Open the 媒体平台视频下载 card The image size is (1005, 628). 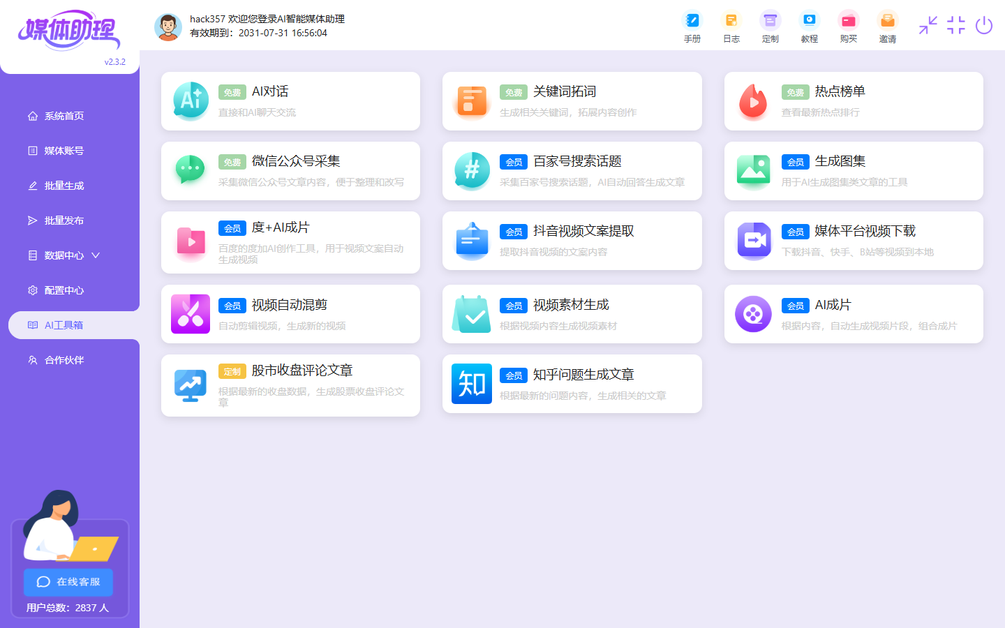(x=853, y=241)
